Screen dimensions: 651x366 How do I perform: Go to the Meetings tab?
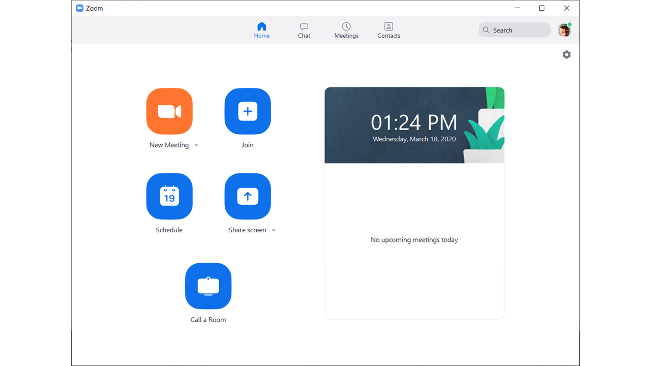(x=346, y=30)
